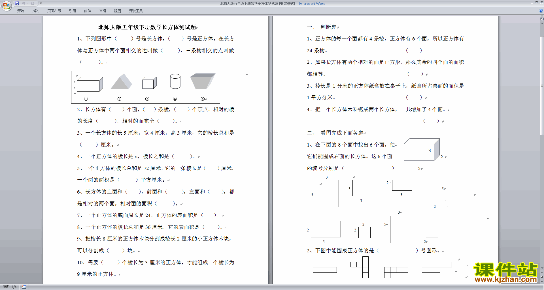Toggle the ruler icon above the scrollbar
Image resolution: width=544 pixels, height=290 pixels.
point(542,20)
